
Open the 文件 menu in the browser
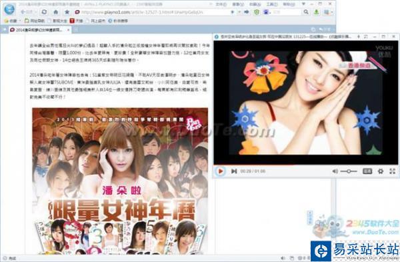tap(221, 4)
